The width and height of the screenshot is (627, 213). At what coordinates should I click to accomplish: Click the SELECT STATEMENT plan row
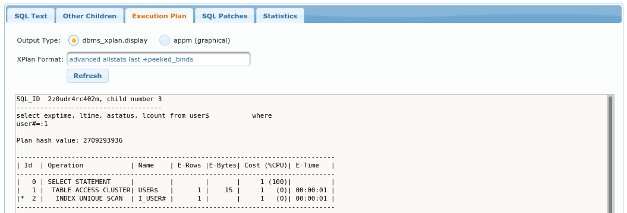175,182
